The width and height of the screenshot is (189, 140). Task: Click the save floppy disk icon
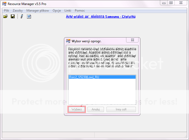coord(12,16)
